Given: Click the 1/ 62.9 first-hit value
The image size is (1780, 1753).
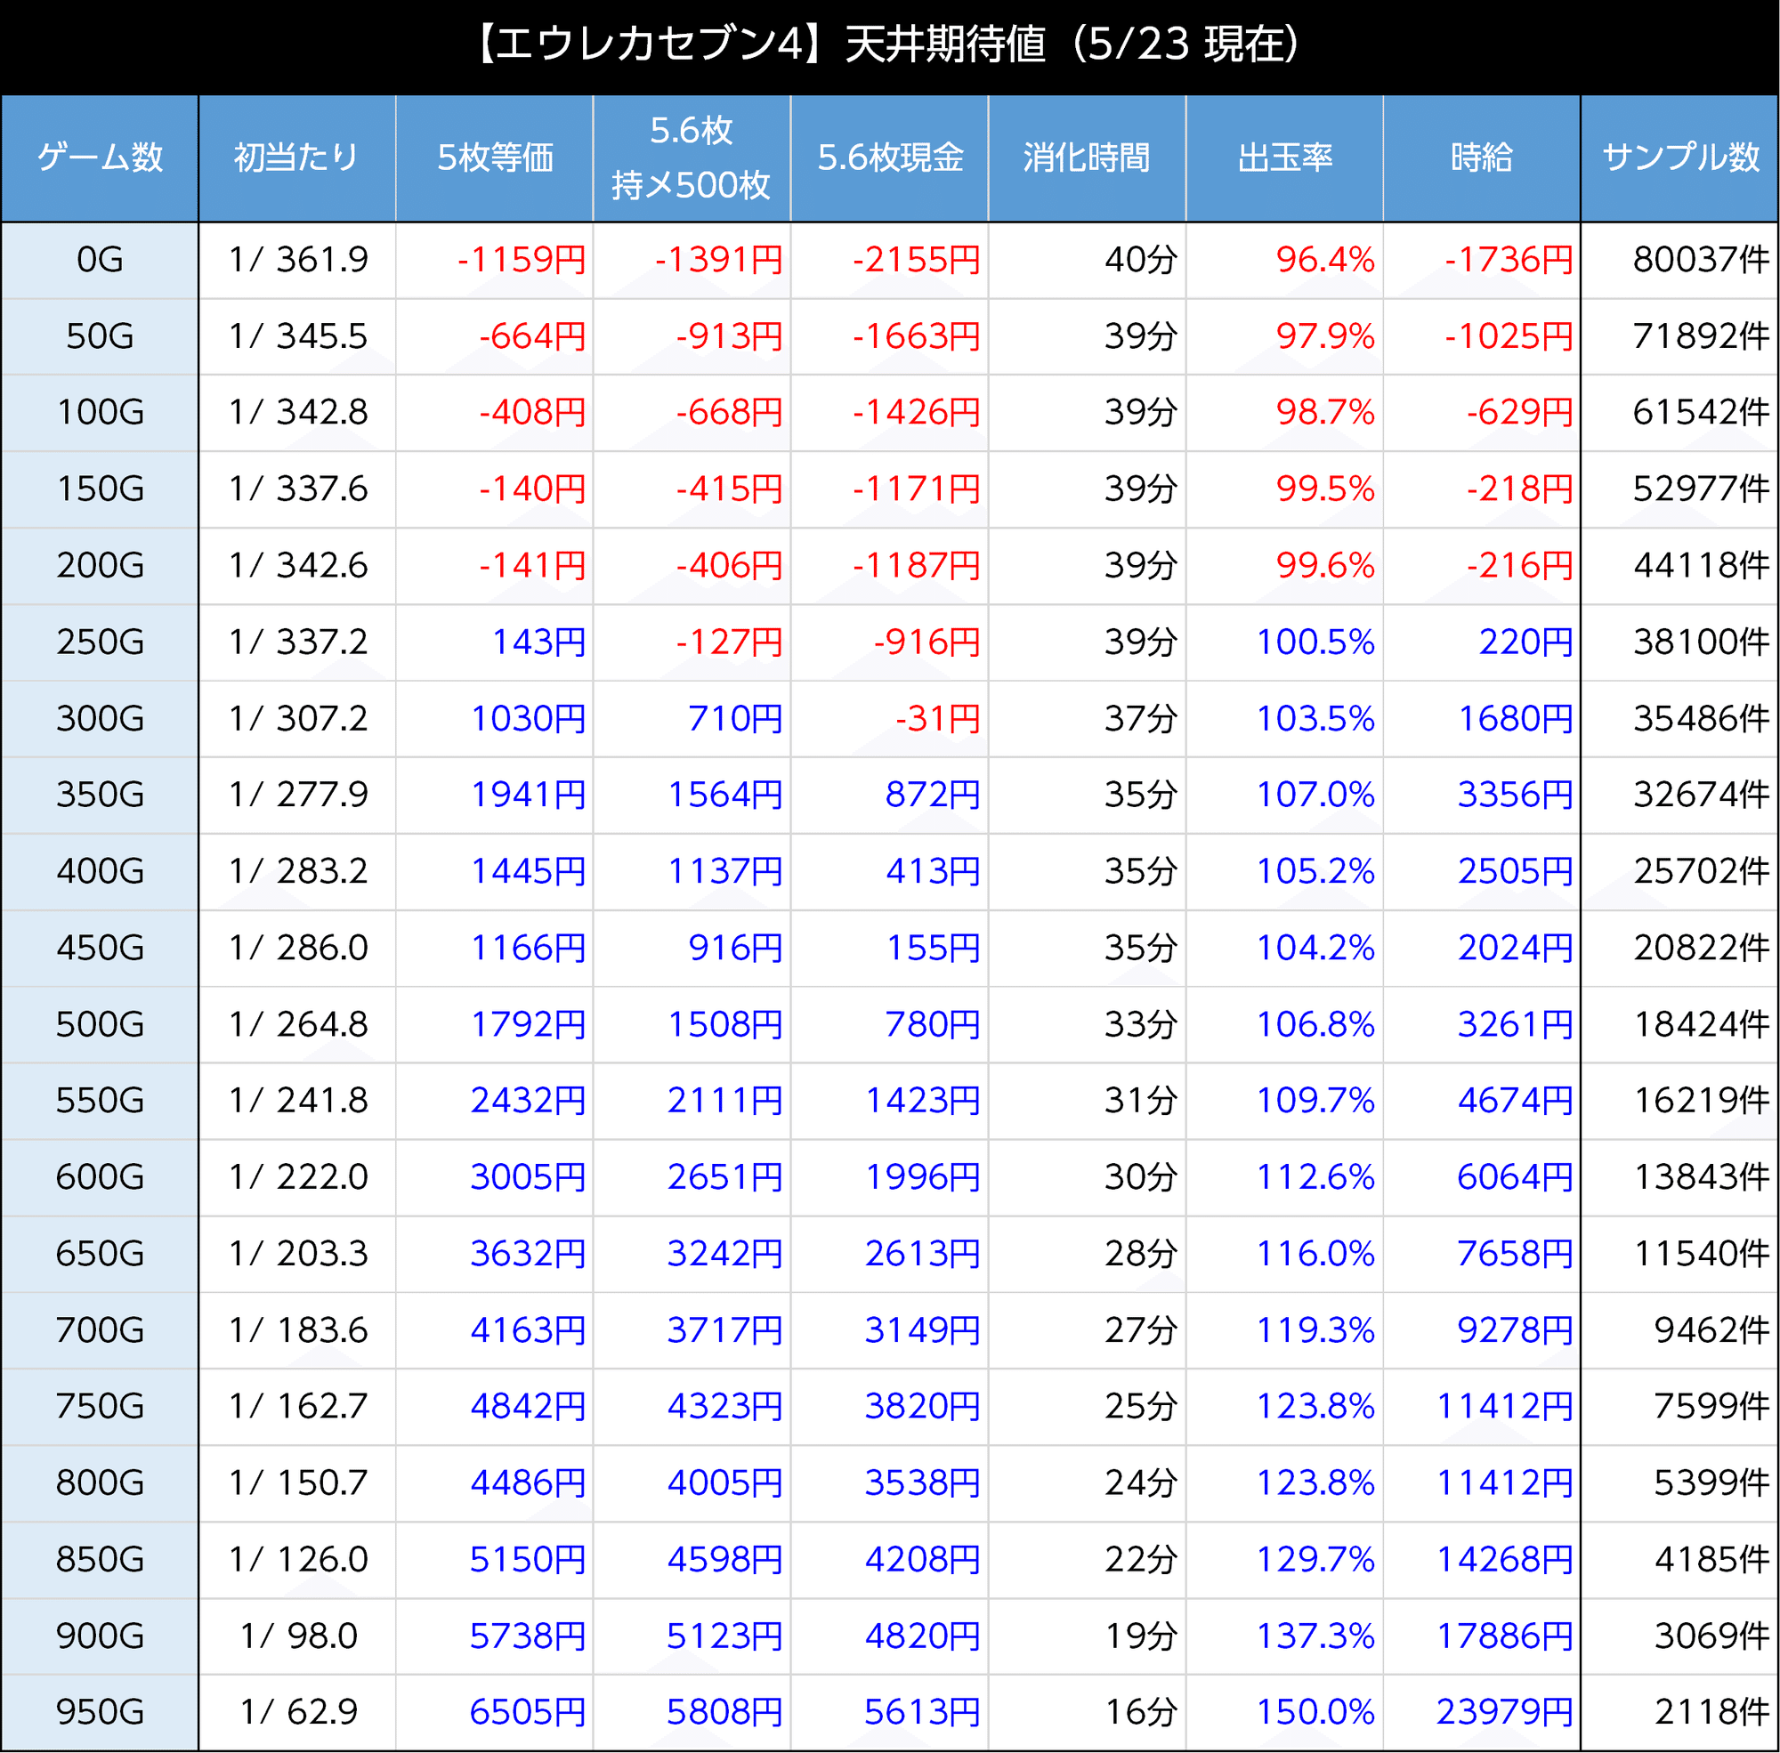Looking at the screenshot, I should click(297, 1711).
